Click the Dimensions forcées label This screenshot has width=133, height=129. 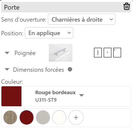pos(39,70)
